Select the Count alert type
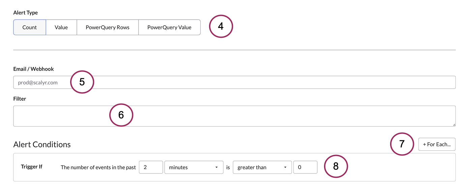Image resolution: width=472 pixels, height=195 pixels. point(30,27)
